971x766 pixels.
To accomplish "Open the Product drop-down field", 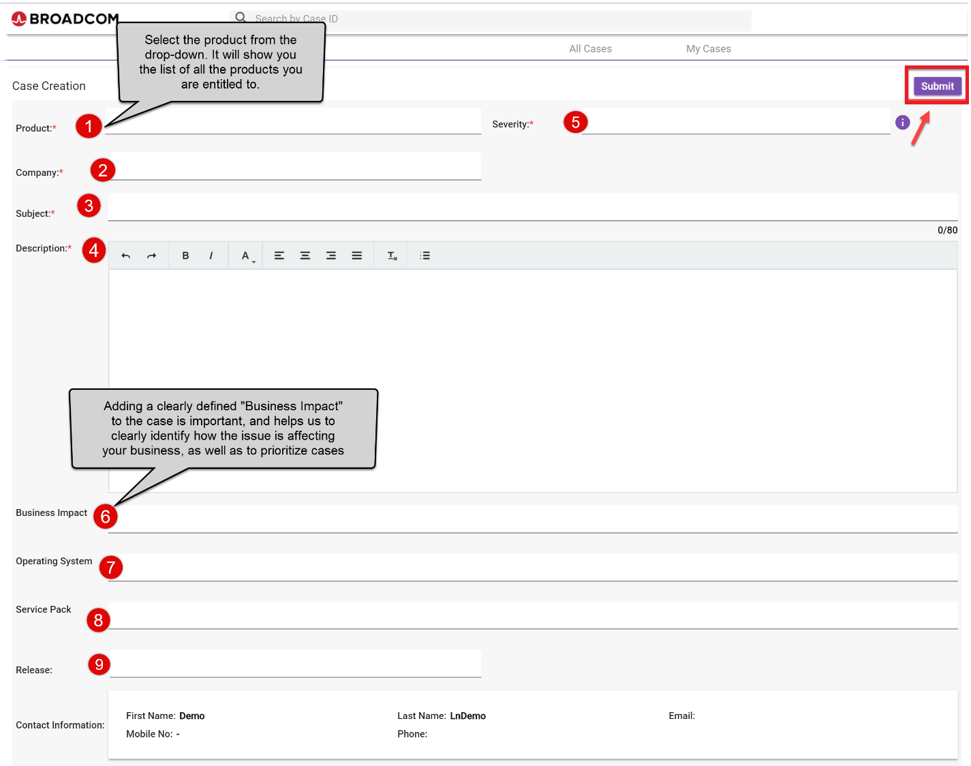I will (293, 121).
